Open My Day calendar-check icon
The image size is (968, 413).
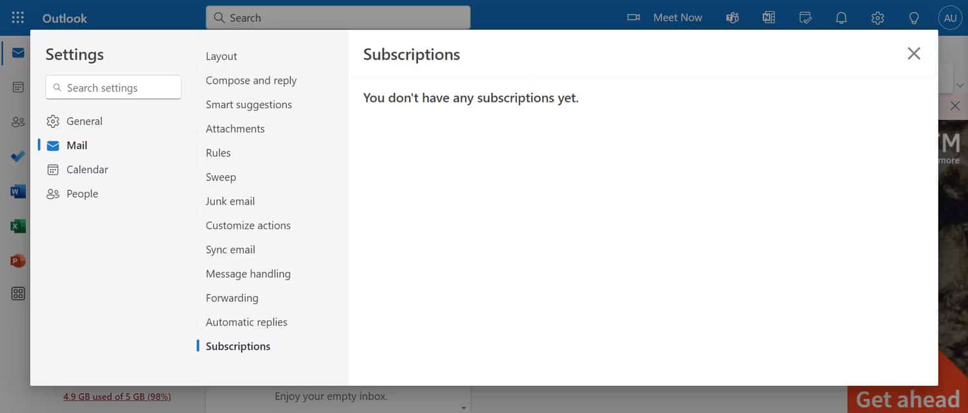pyautogui.click(x=805, y=17)
